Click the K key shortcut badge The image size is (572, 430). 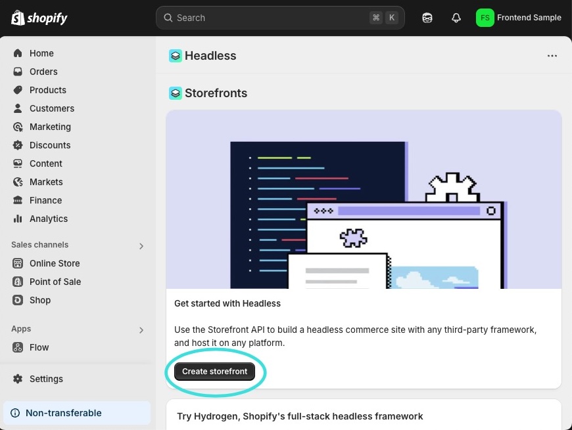tap(391, 18)
